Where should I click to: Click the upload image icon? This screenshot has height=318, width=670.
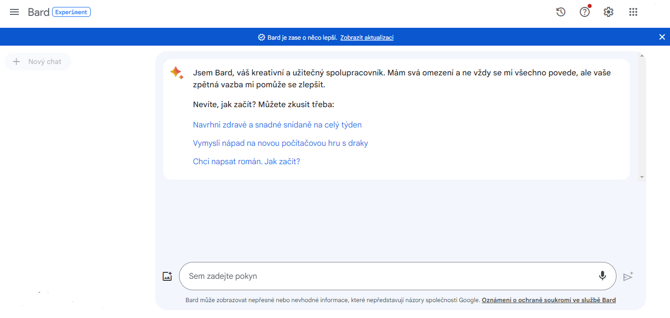click(167, 276)
